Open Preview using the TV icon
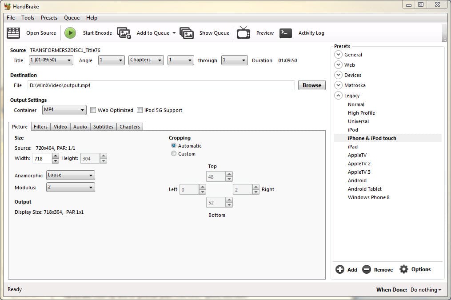 tap(243, 32)
